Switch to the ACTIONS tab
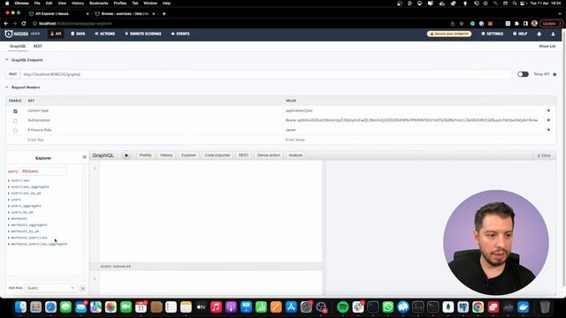 tap(104, 34)
